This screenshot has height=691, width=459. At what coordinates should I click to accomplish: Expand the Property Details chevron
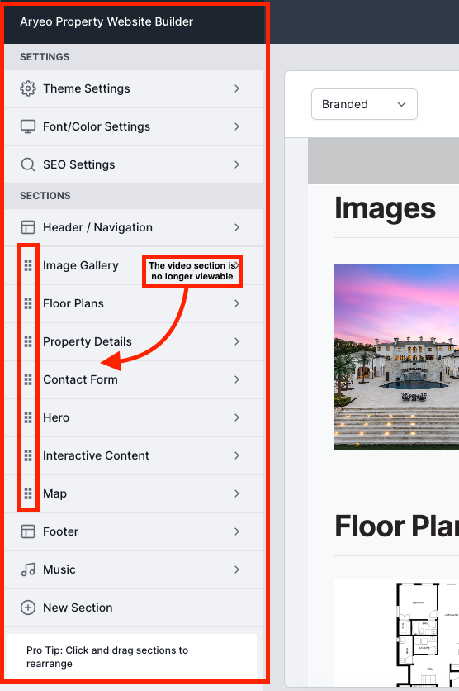[237, 341]
